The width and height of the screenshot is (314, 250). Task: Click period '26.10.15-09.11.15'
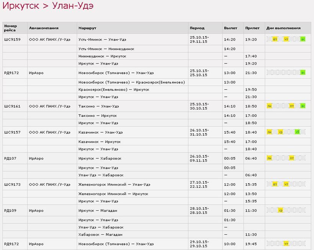199,158
